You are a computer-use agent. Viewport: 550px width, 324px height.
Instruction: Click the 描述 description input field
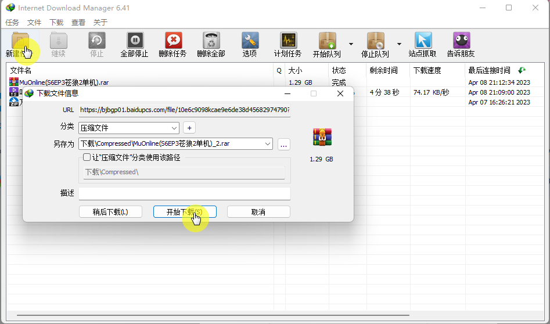point(184,193)
